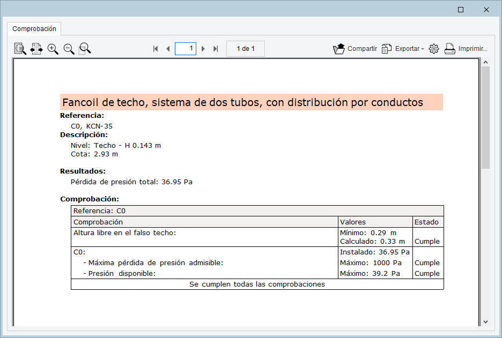Fit page to width icon
The width and height of the screenshot is (502, 338).
36,49
